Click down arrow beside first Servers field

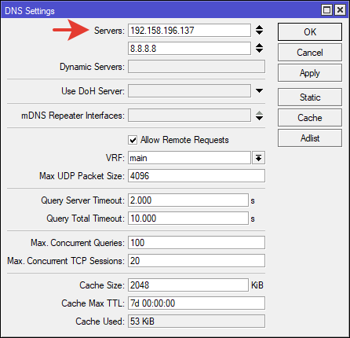(259, 33)
